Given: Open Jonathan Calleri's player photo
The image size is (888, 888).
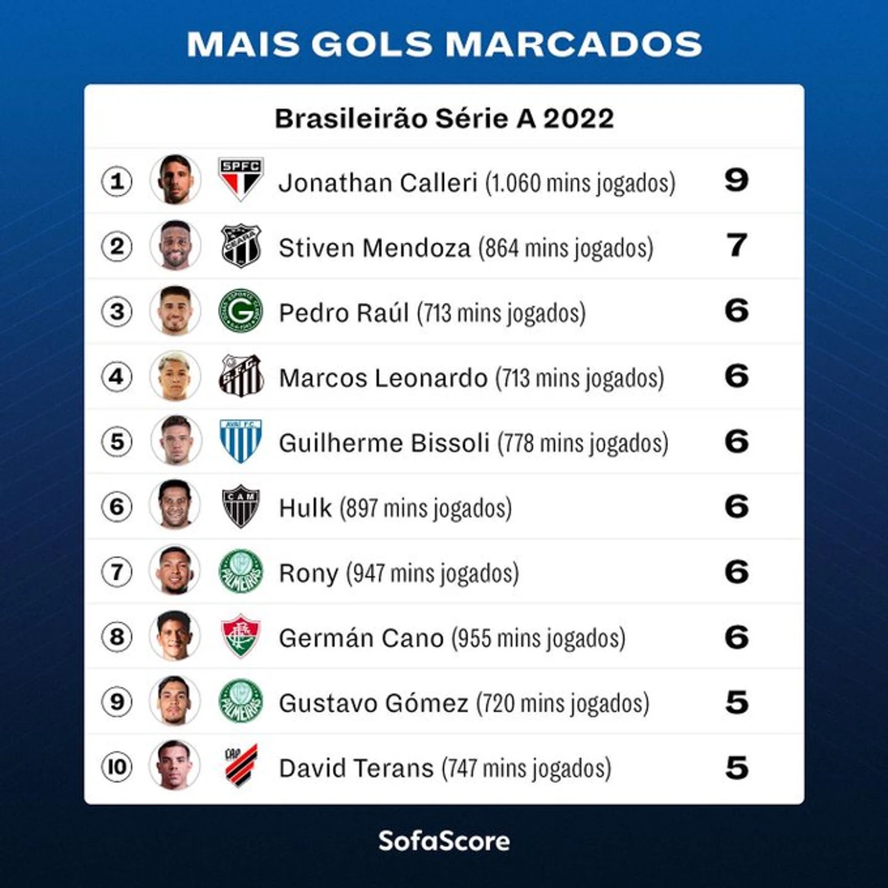Looking at the screenshot, I should pyautogui.click(x=175, y=179).
